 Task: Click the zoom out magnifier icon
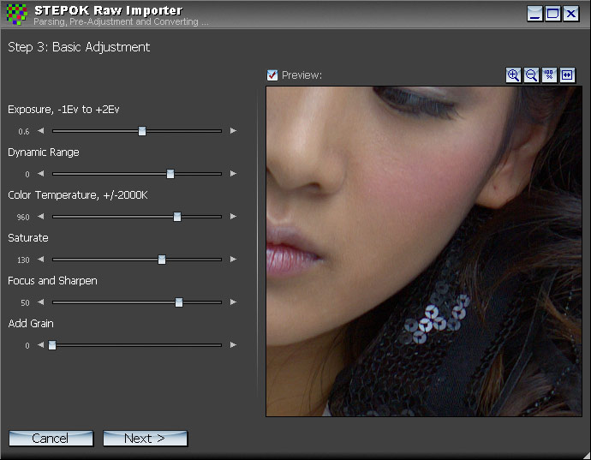point(531,75)
